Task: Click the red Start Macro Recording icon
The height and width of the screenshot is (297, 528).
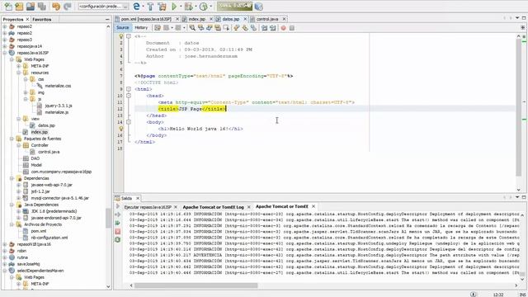Action: [x=284, y=28]
